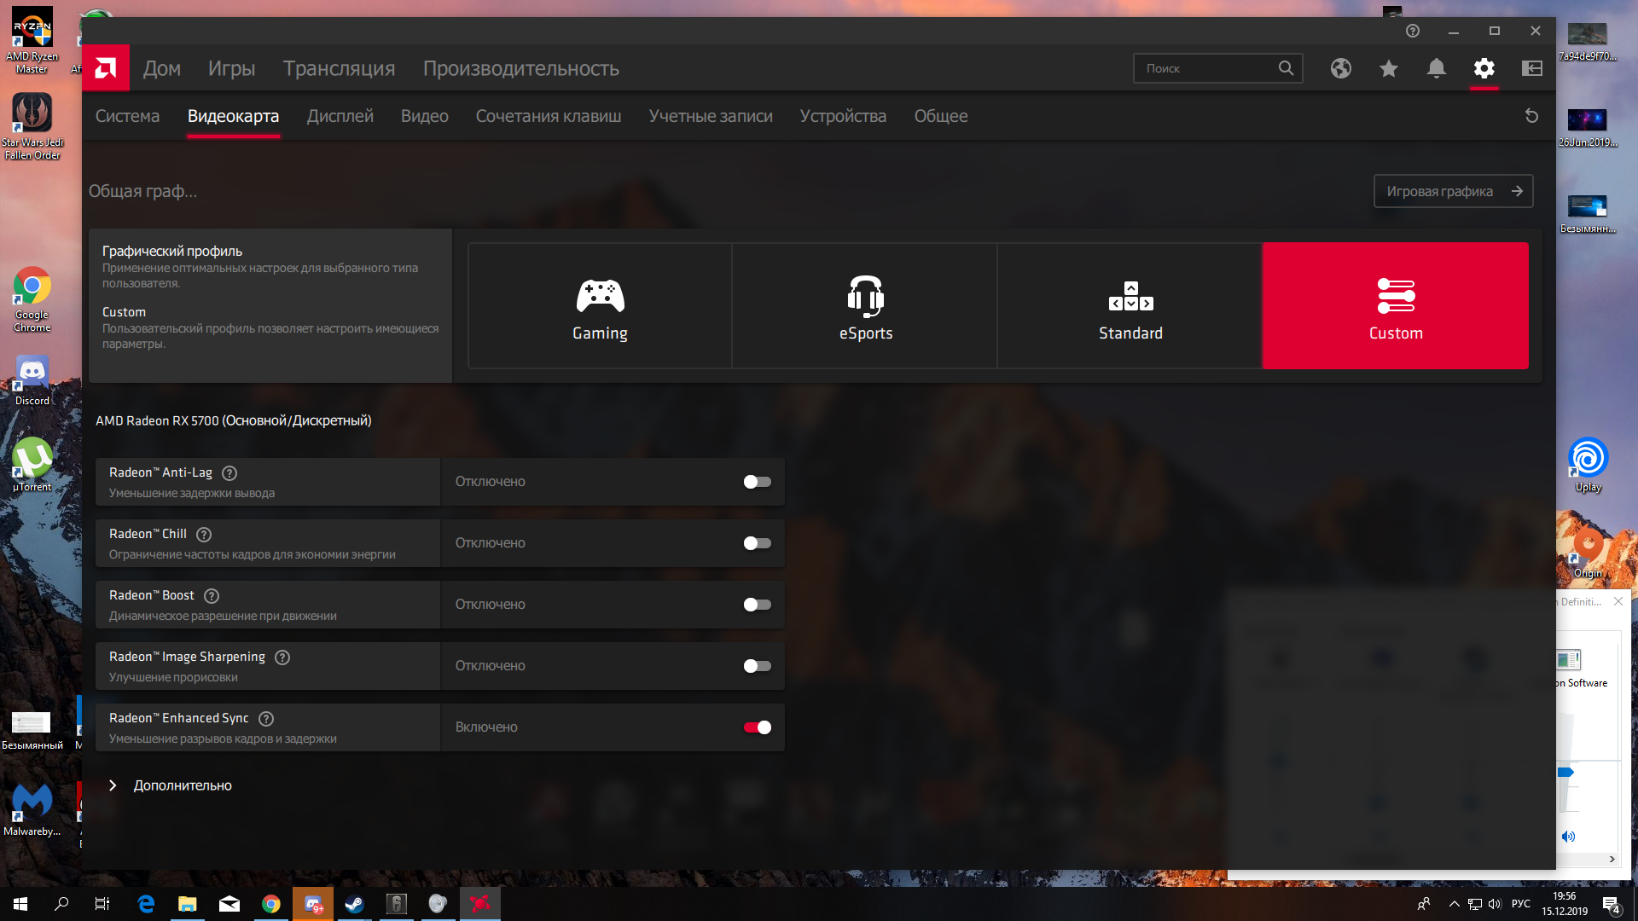This screenshot has height=921, width=1638.
Task: Select the Gaming graphics profile
Action: 600,306
